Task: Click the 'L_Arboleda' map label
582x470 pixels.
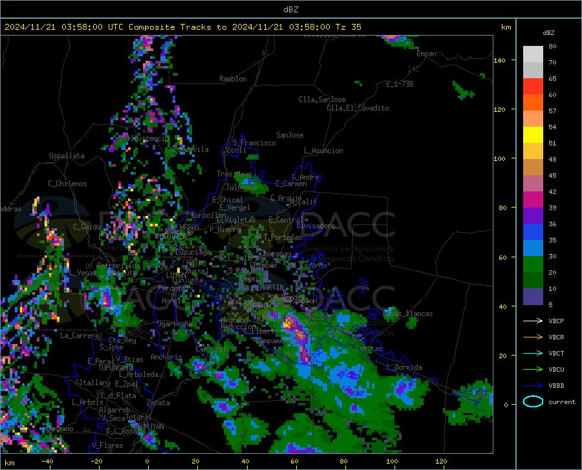Action: coord(138,374)
